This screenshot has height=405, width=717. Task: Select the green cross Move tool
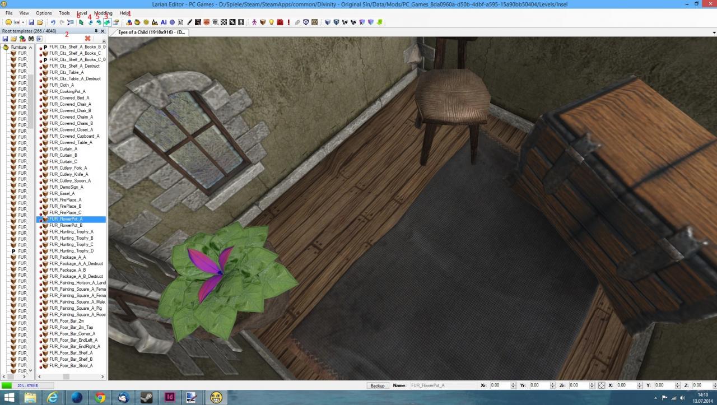107,22
